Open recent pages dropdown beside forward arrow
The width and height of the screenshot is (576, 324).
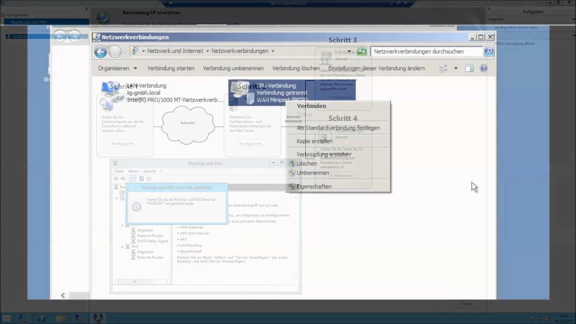point(125,52)
